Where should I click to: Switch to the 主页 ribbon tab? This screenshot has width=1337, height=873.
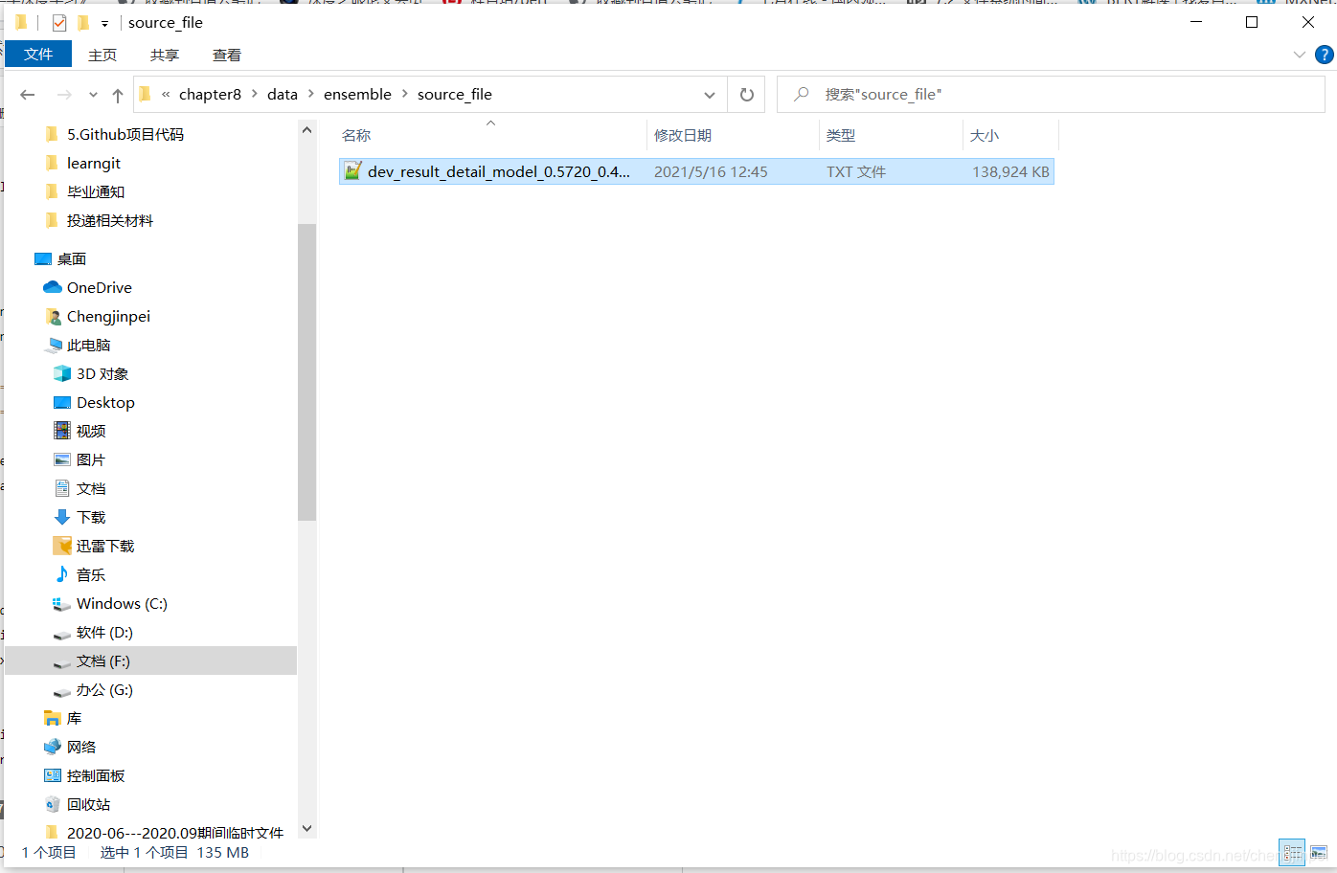point(102,56)
